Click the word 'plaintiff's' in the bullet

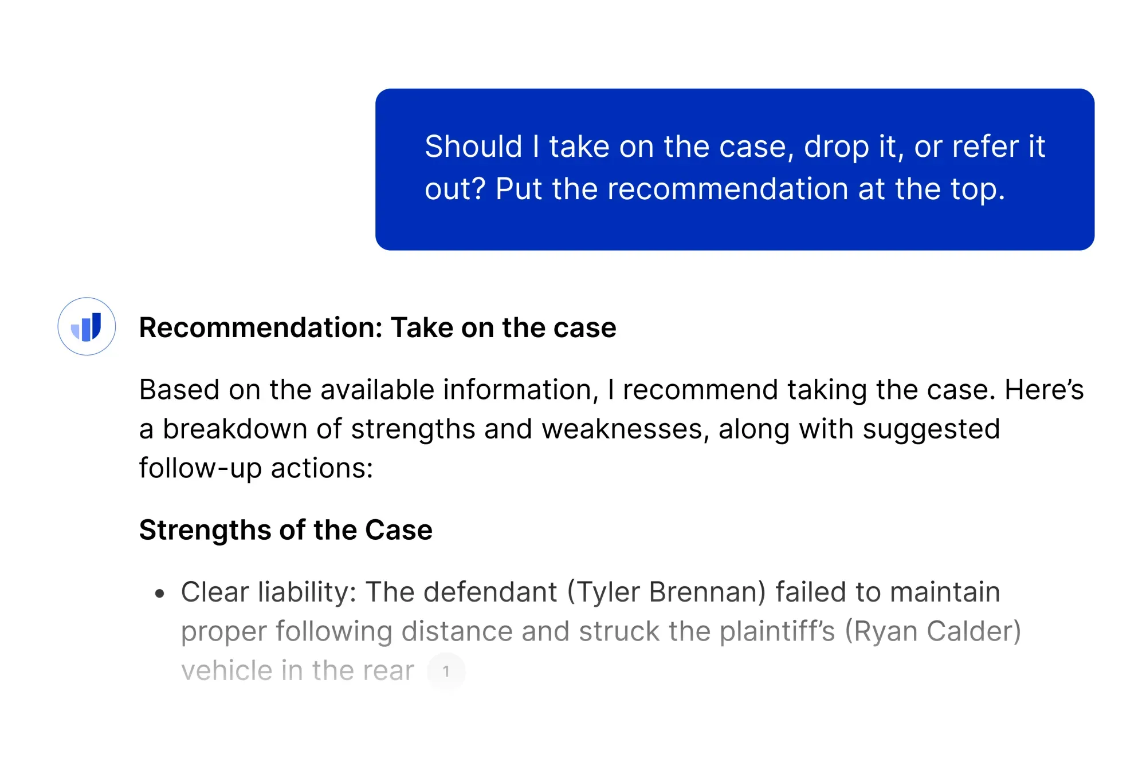[777, 631]
